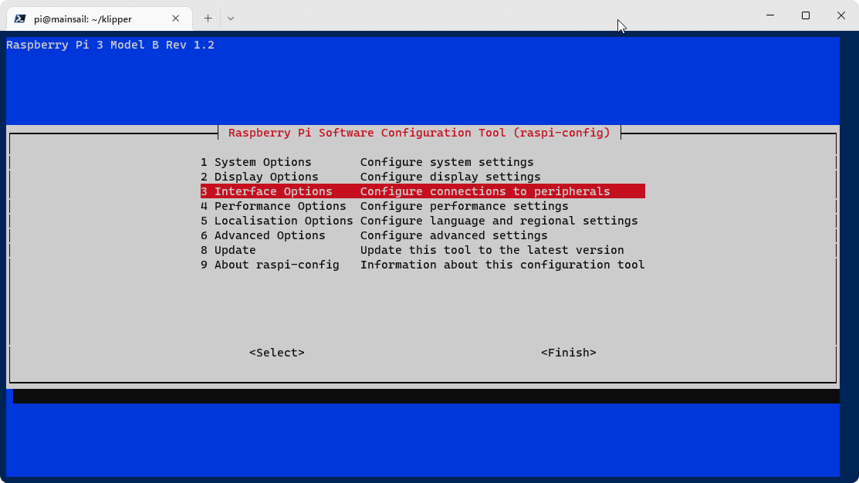
Task: Choose "Advanced Options" from the list
Action: point(270,235)
